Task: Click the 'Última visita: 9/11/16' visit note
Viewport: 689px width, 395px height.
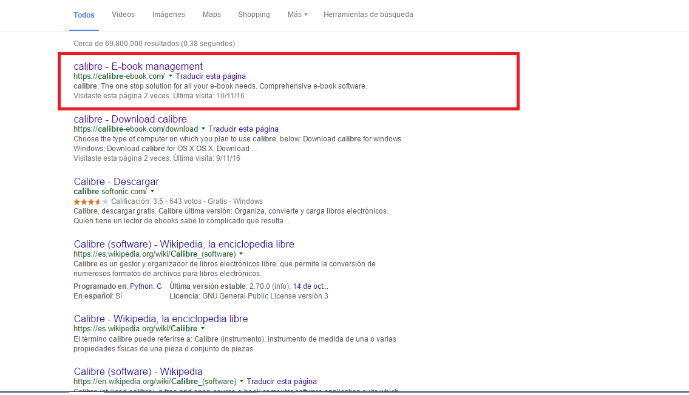Action: coord(206,158)
